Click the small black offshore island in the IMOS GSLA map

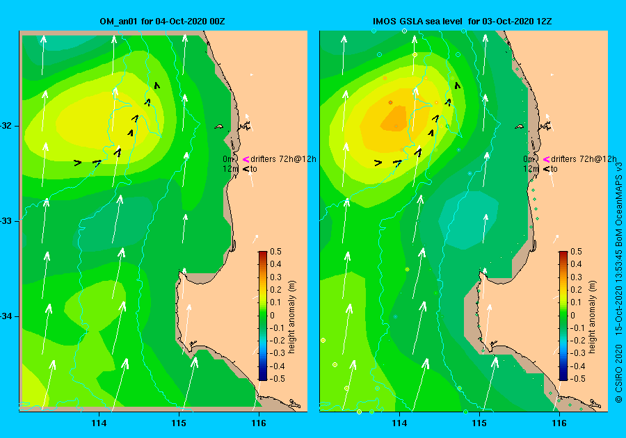click(520, 127)
